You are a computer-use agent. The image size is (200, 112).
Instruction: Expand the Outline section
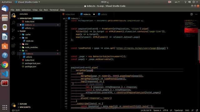[x=18, y=104]
